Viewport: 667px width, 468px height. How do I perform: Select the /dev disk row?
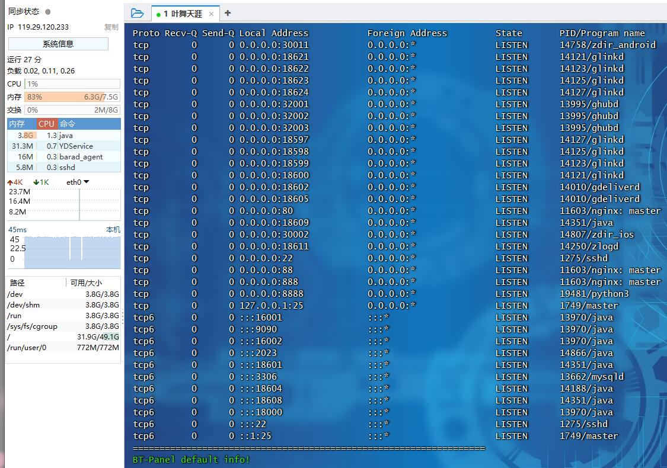63,294
